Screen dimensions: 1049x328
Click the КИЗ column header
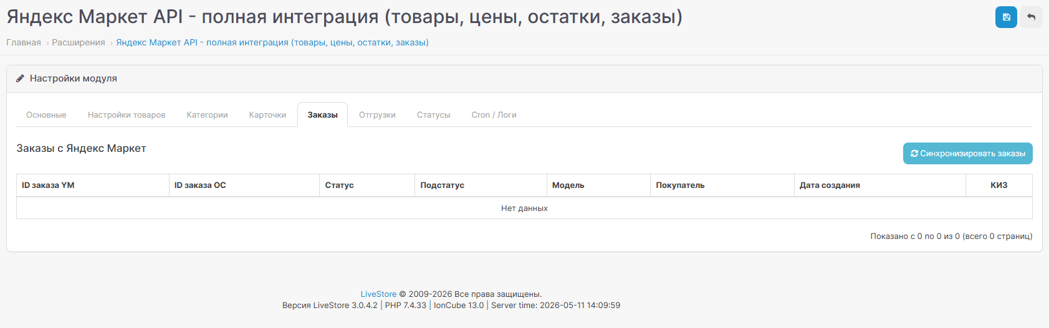click(999, 185)
